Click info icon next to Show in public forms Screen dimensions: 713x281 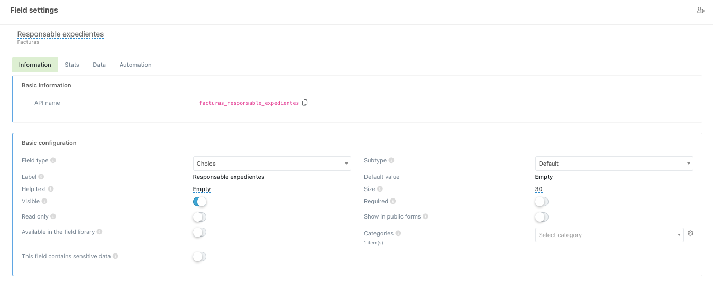(x=425, y=216)
